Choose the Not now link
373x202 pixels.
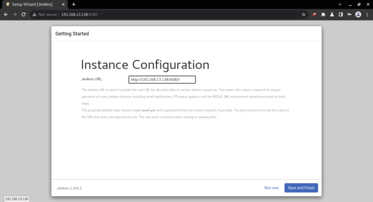(x=271, y=188)
